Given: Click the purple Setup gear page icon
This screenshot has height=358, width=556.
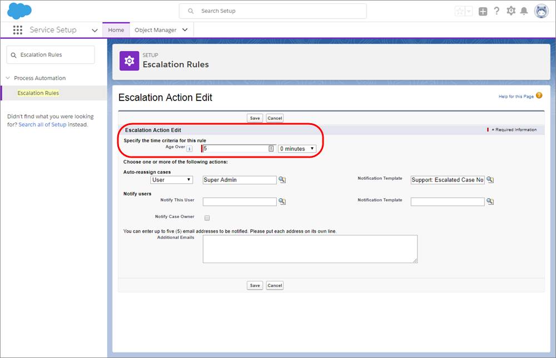Looking at the screenshot, I should click(129, 61).
